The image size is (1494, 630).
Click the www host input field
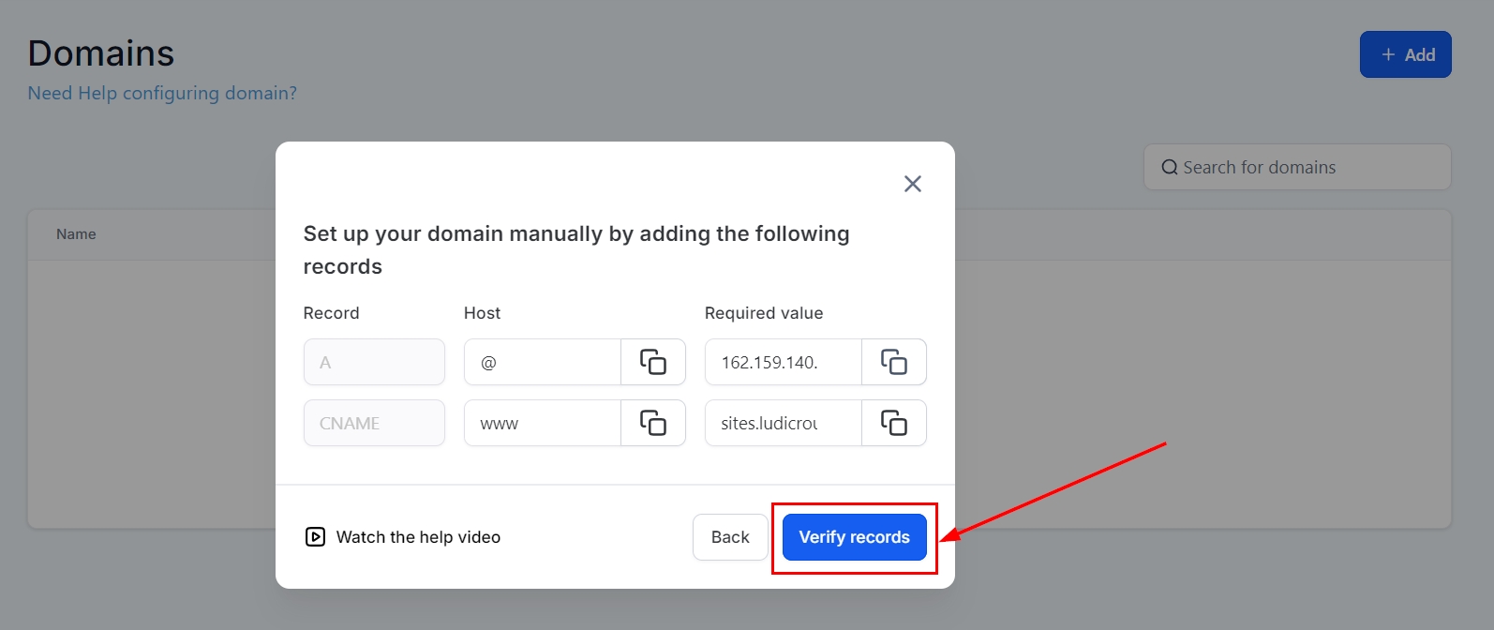coord(543,423)
